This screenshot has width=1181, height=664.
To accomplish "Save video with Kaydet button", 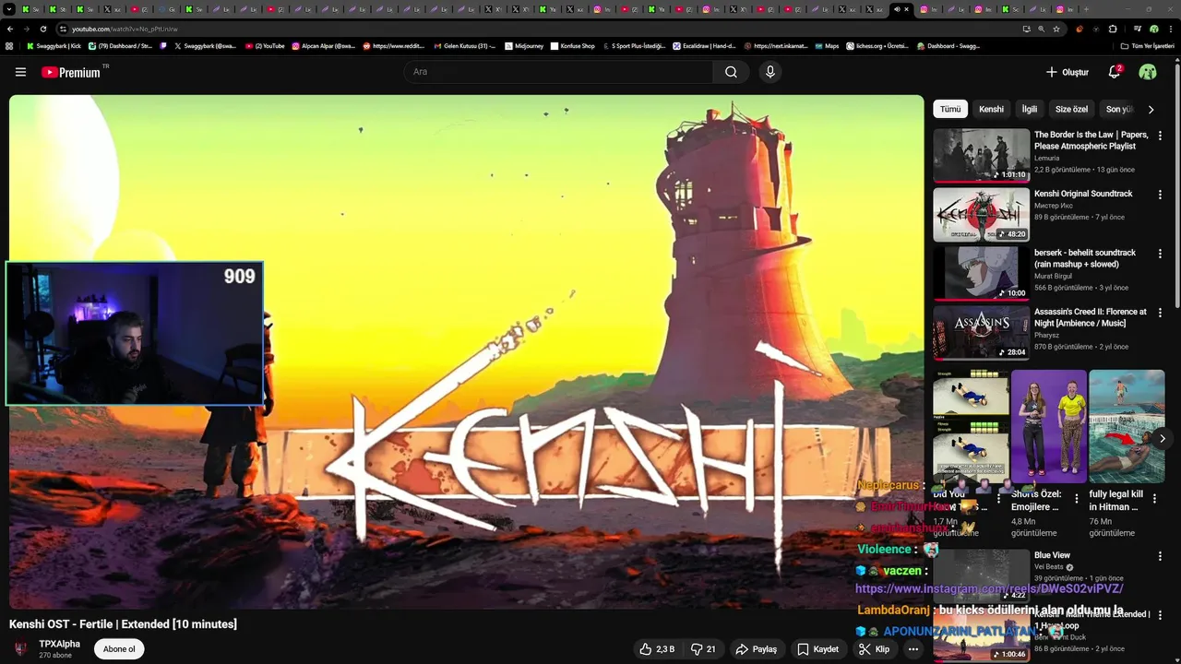I will [x=817, y=649].
